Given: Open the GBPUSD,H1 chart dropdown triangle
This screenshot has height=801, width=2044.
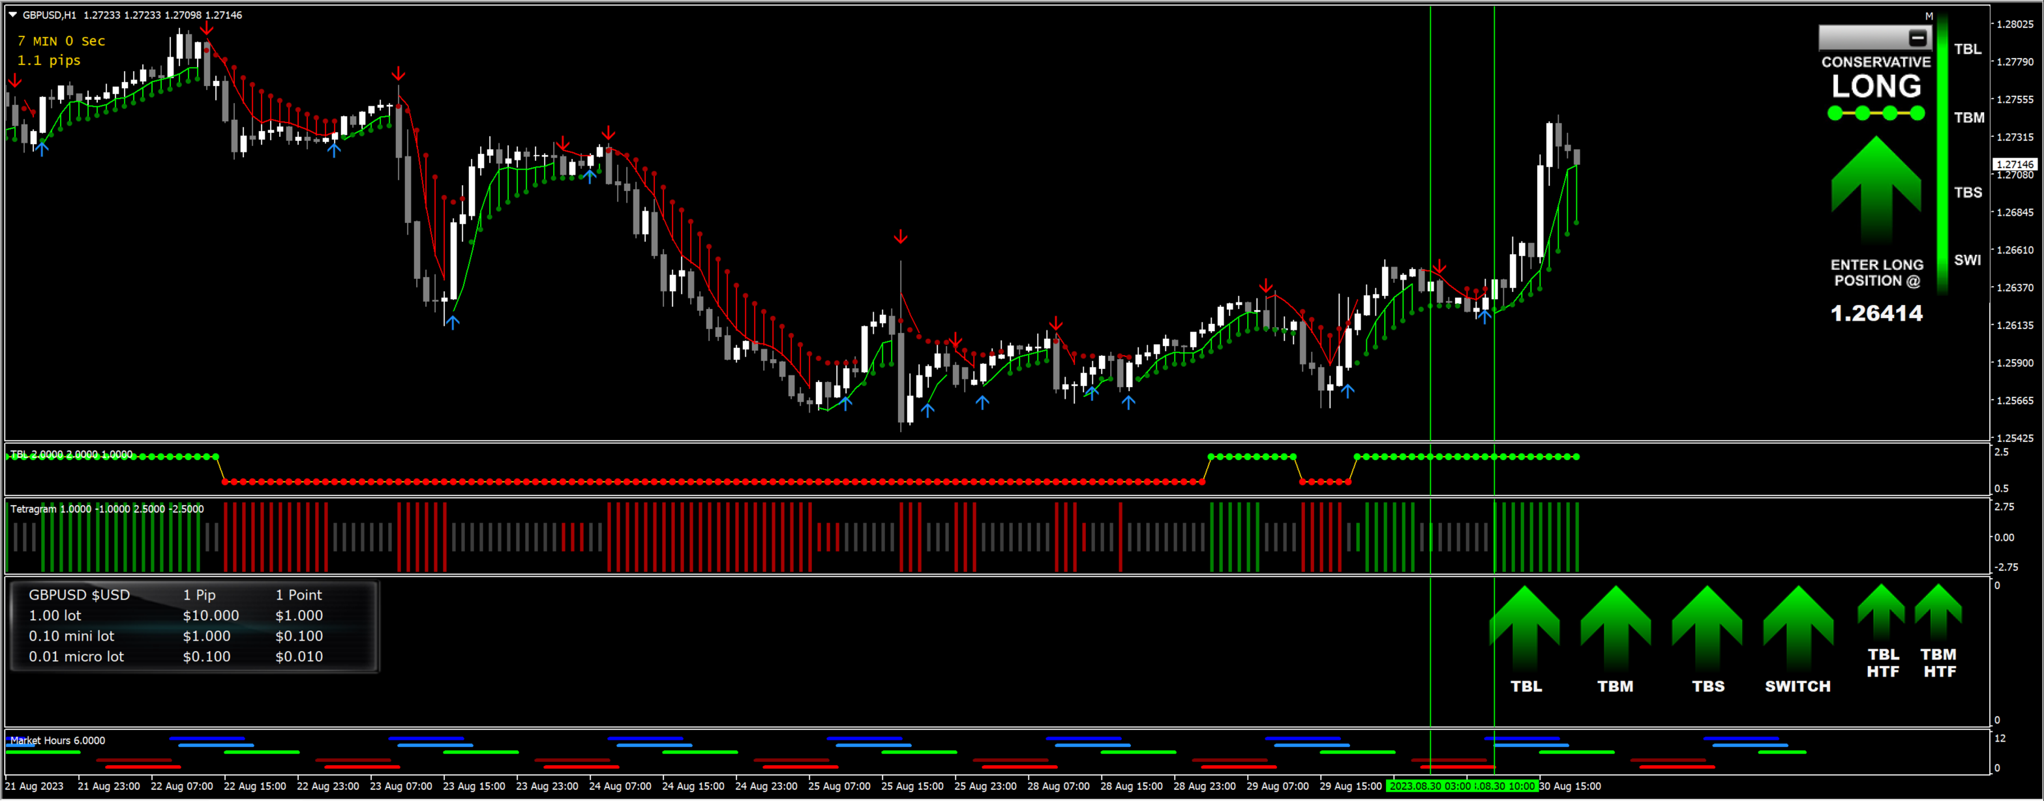Looking at the screenshot, I should coord(12,14).
